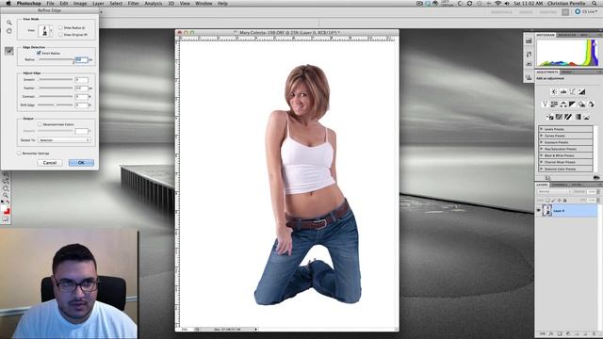Select the Refine Radius brush tool
Screen dimensions: 603x339
(8, 51)
